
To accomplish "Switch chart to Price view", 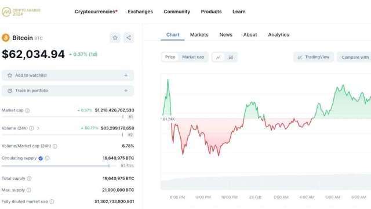I will [x=170, y=57].
